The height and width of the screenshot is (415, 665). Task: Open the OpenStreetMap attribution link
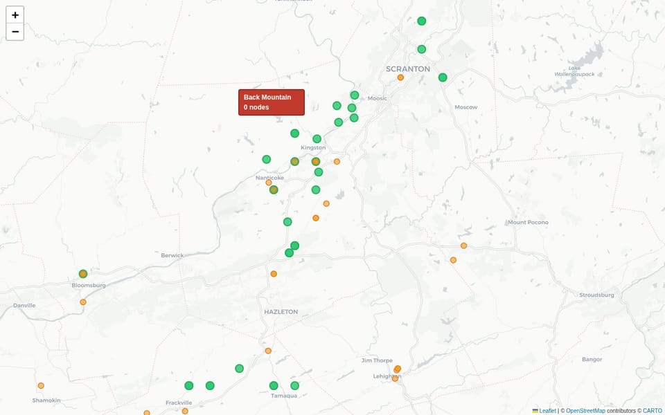pyautogui.click(x=586, y=411)
